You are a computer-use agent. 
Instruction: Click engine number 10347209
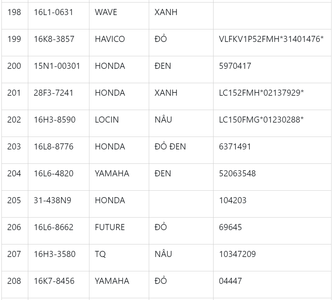click(237, 254)
